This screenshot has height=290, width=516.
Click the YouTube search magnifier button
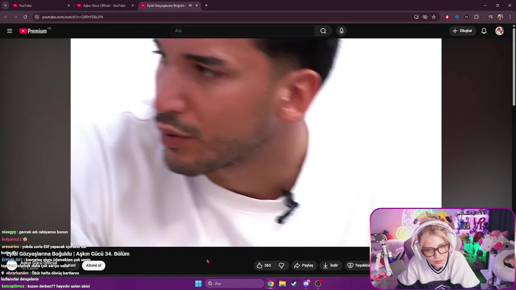click(x=323, y=31)
